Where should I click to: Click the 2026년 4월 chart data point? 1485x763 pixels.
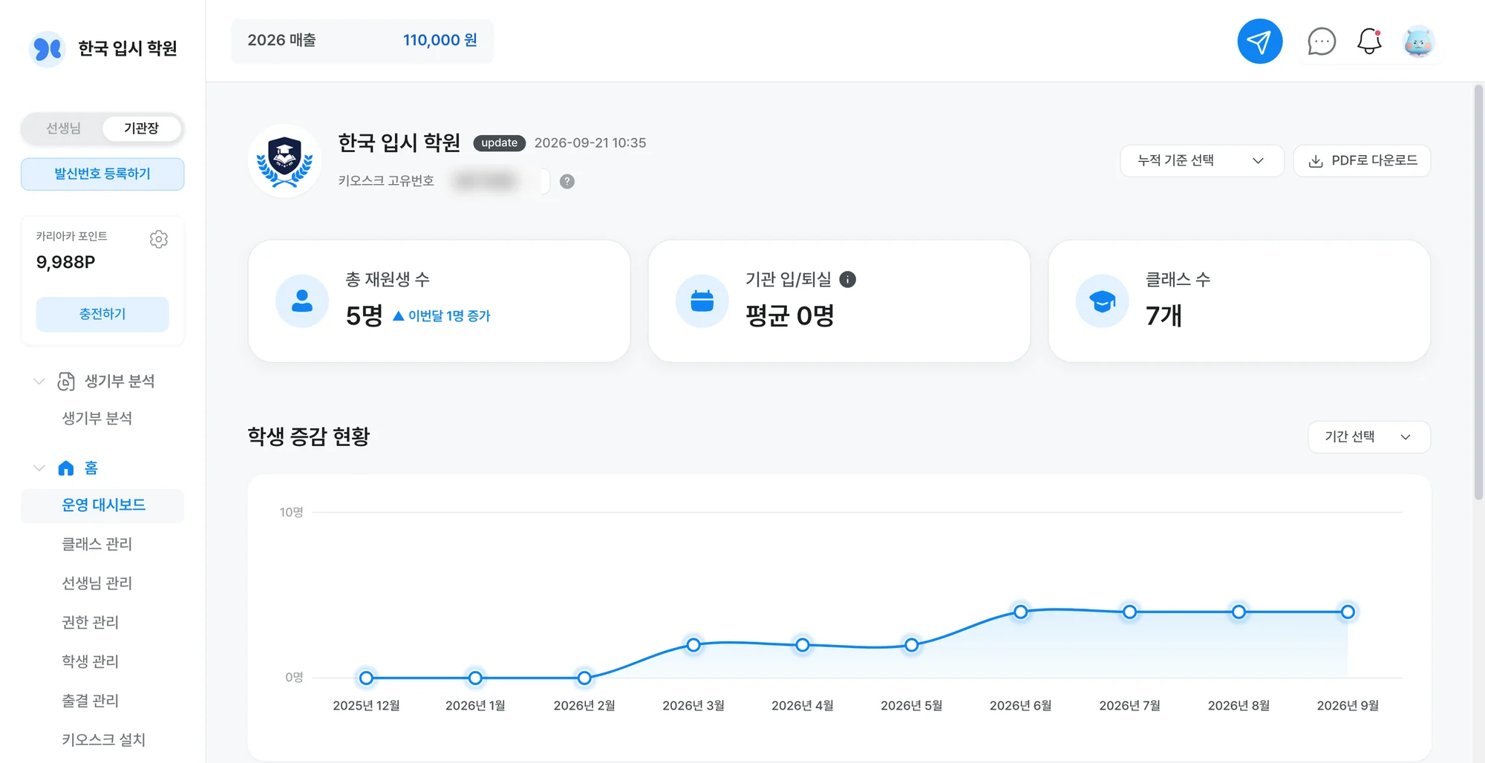(x=803, y=645)
